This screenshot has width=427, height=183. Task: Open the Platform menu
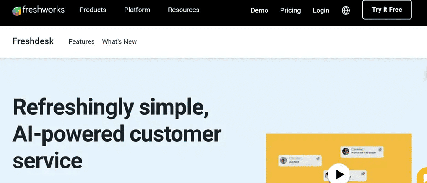click(x=137, y=10)
